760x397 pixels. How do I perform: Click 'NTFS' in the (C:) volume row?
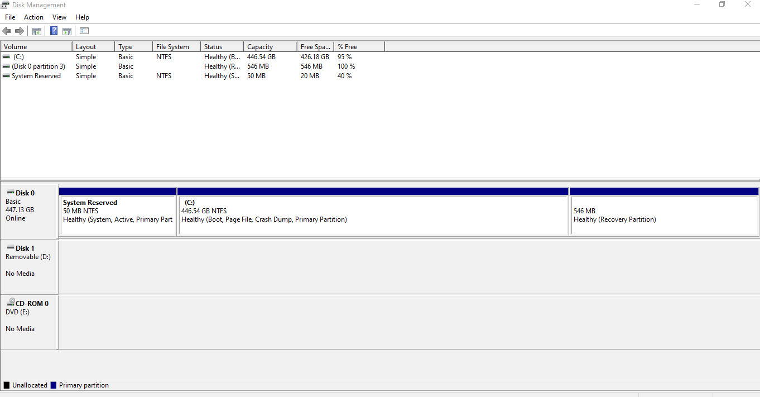pos(164,57)
